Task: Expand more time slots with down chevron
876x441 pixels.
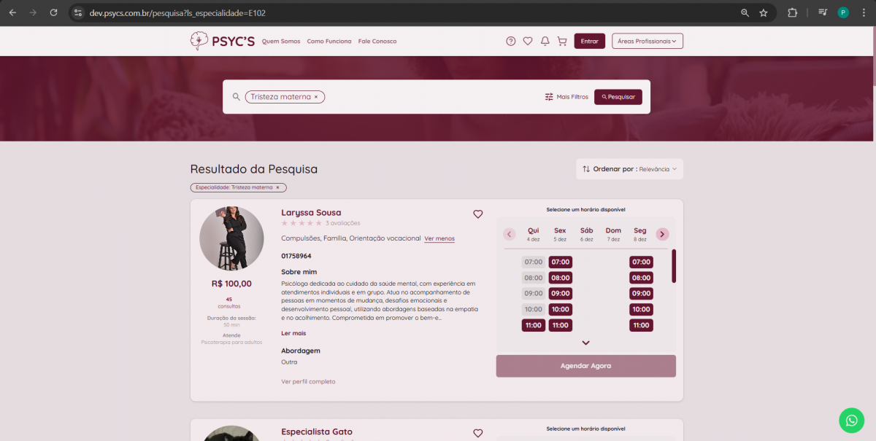Action: pyautogui.click(x=585, y=343)
